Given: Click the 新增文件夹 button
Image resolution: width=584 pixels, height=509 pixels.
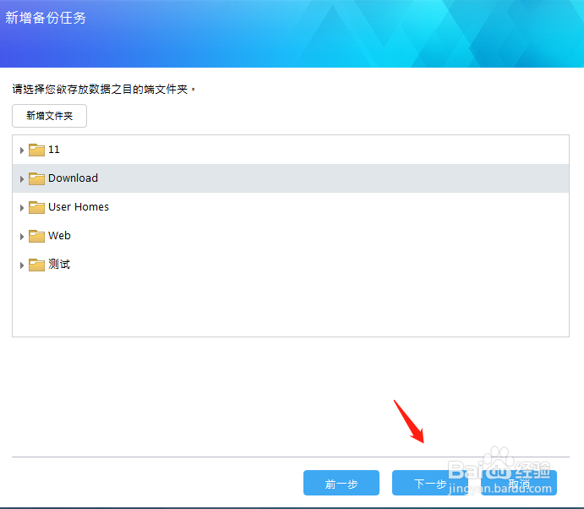Looking at the screenshot, I should (50, 116).
